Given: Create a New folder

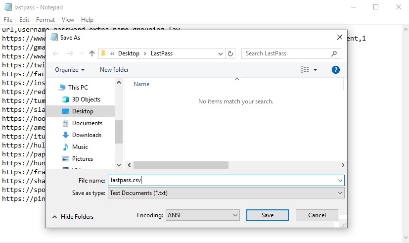Looking at the screenshot, I should pyautogui.click(x=114, y=70).
